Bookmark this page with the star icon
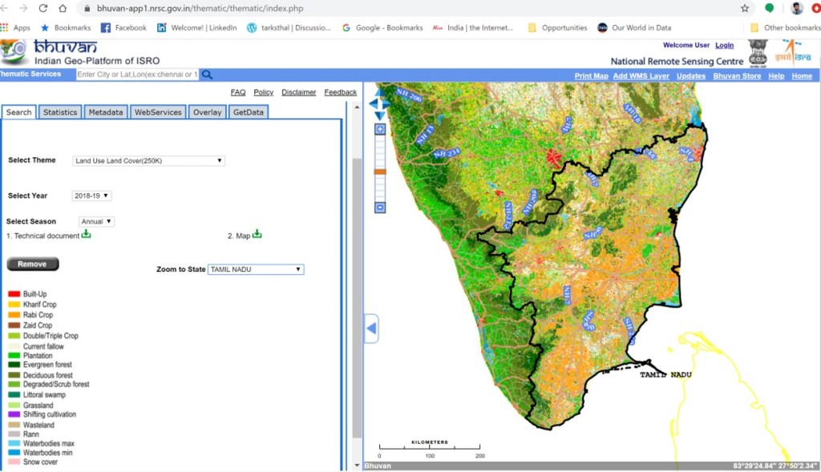This screenshot has width=821, height=472. 745,8
